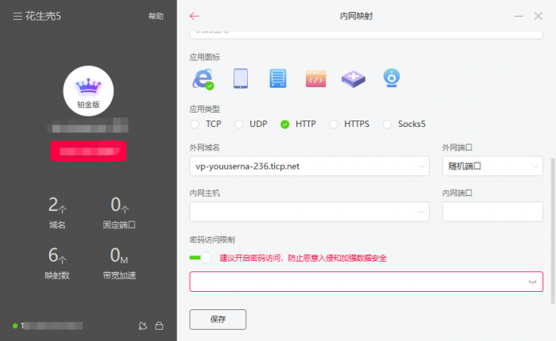556x341 pixels.
Task: Select the server rack app icon
Action: 278,79
